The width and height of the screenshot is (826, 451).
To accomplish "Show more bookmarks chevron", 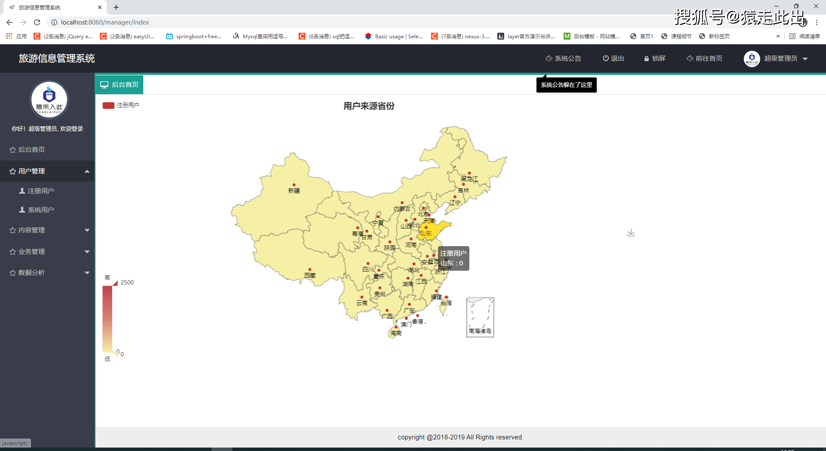I will pyautogui.click(x=778, y=37).
